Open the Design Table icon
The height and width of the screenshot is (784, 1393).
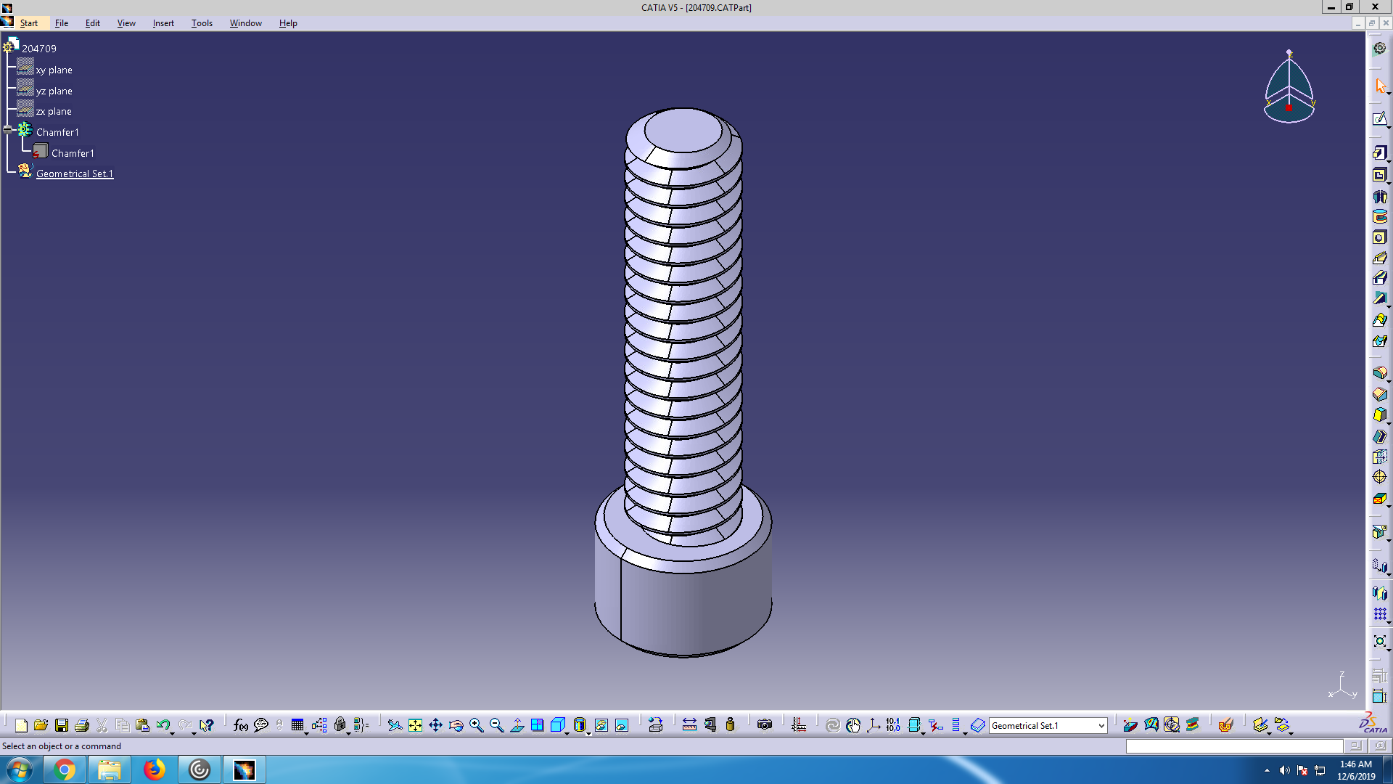click(297, 725)
